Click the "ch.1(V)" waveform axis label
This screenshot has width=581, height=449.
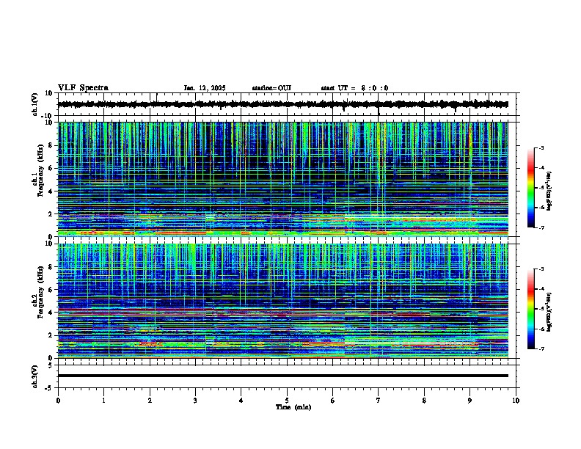click(x=34, y=104)
